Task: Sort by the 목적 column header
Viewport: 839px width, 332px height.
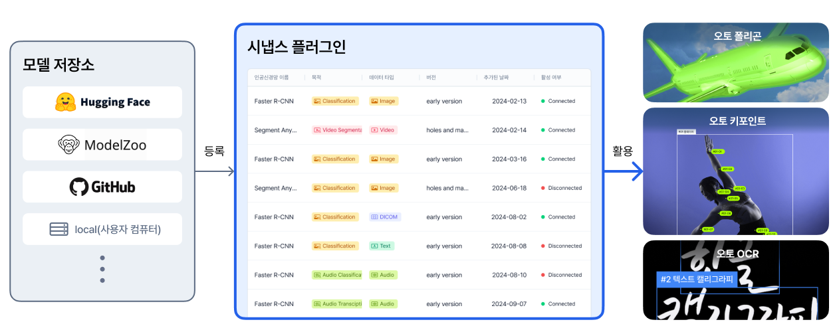Action: [316, 78]
